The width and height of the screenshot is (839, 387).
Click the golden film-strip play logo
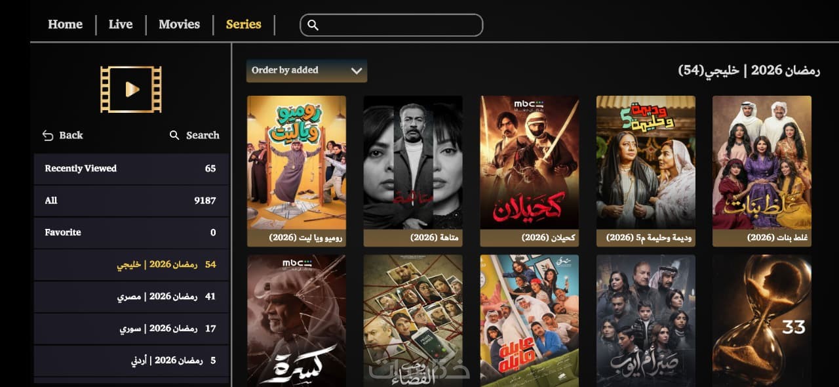[x=131, y=89]
